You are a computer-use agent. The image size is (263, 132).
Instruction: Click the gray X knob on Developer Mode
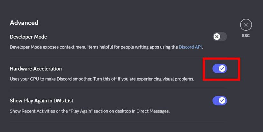[x=217, y=37]
